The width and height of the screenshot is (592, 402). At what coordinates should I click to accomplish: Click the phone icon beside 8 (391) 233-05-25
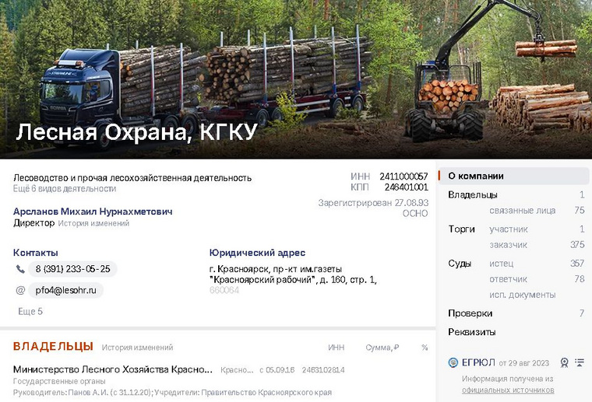click(20, 269)
